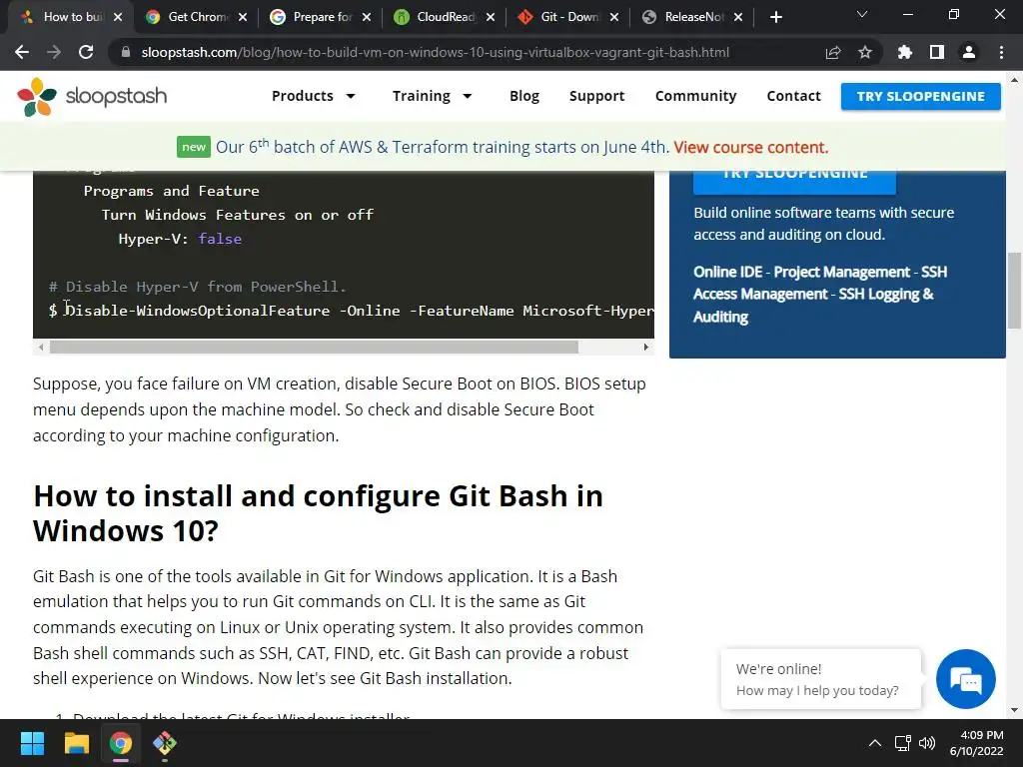Close the Get Chrome tab
This screenshot has width=1023, height=767.
(242, 17)
